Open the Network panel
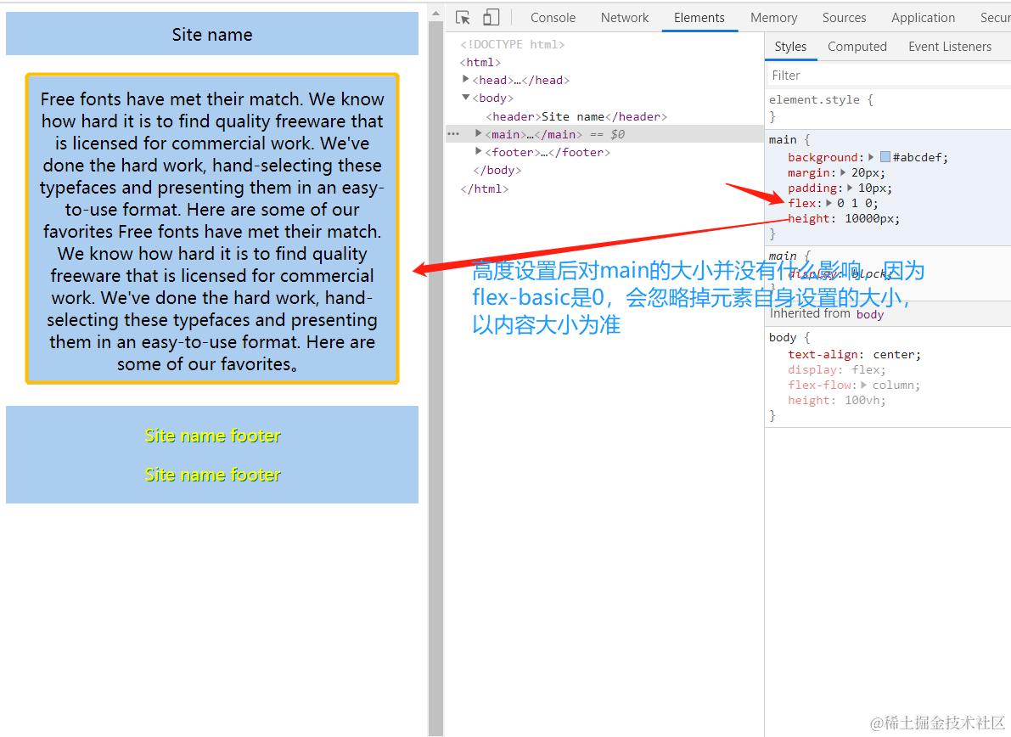 pyautogui.click(x=624, y=17)
